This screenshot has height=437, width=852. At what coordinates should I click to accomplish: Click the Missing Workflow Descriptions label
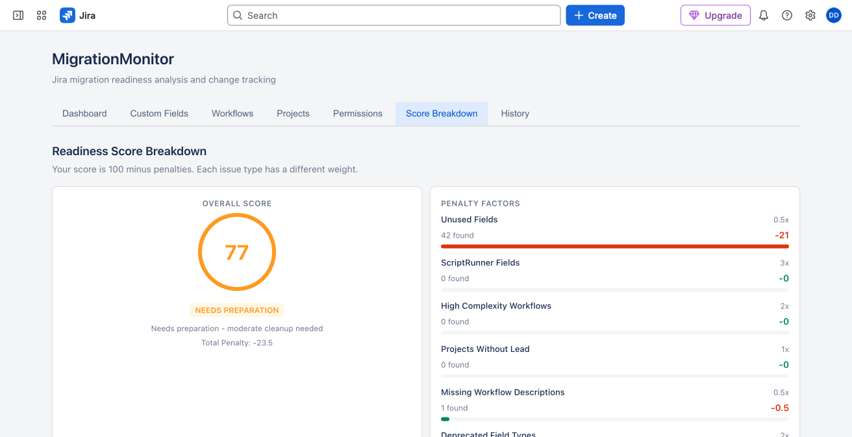pos(503,392)
